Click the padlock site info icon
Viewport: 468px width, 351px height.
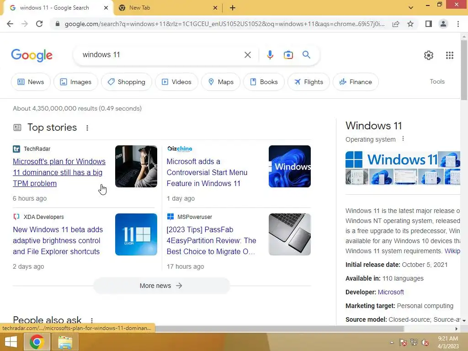pos(58,24)
